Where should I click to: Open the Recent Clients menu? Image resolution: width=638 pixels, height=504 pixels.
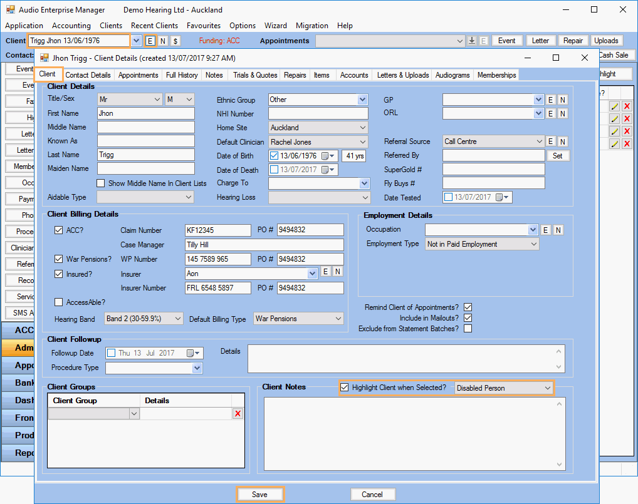click(154, 26)
